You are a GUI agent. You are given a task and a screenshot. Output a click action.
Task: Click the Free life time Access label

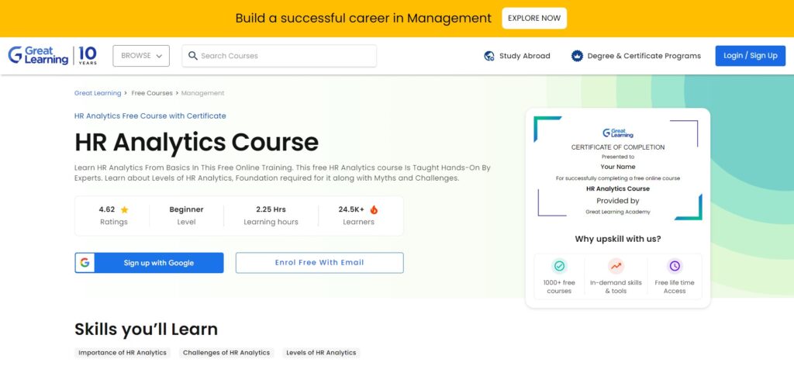pyautogui.click(x=675, y=287)
